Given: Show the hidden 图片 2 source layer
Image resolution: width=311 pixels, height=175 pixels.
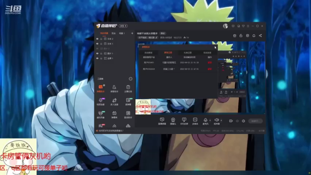Looking at the screenshot, I should [97, 49].
